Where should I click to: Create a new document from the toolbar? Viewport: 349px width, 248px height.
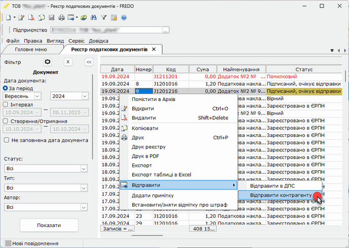point(8,18)
